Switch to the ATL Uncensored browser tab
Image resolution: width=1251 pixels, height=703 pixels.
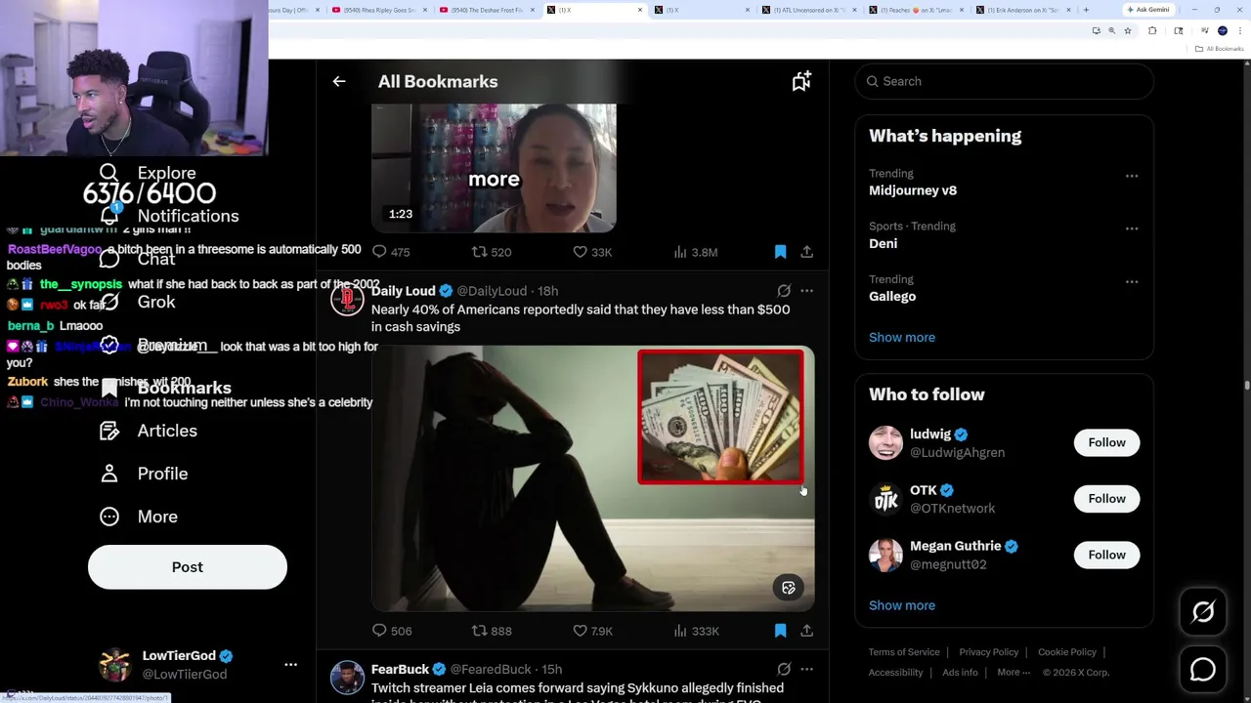(810, 10)
